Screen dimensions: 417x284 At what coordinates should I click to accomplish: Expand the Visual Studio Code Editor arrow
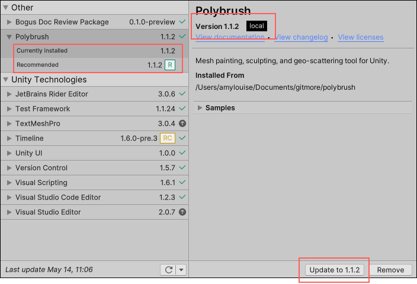pos(9,197)
